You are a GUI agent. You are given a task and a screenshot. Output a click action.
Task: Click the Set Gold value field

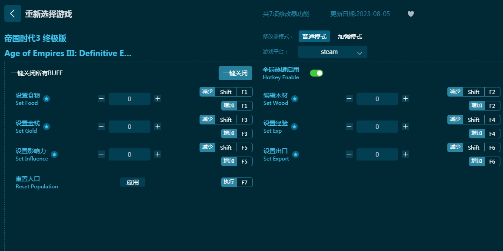pos(130,127)
